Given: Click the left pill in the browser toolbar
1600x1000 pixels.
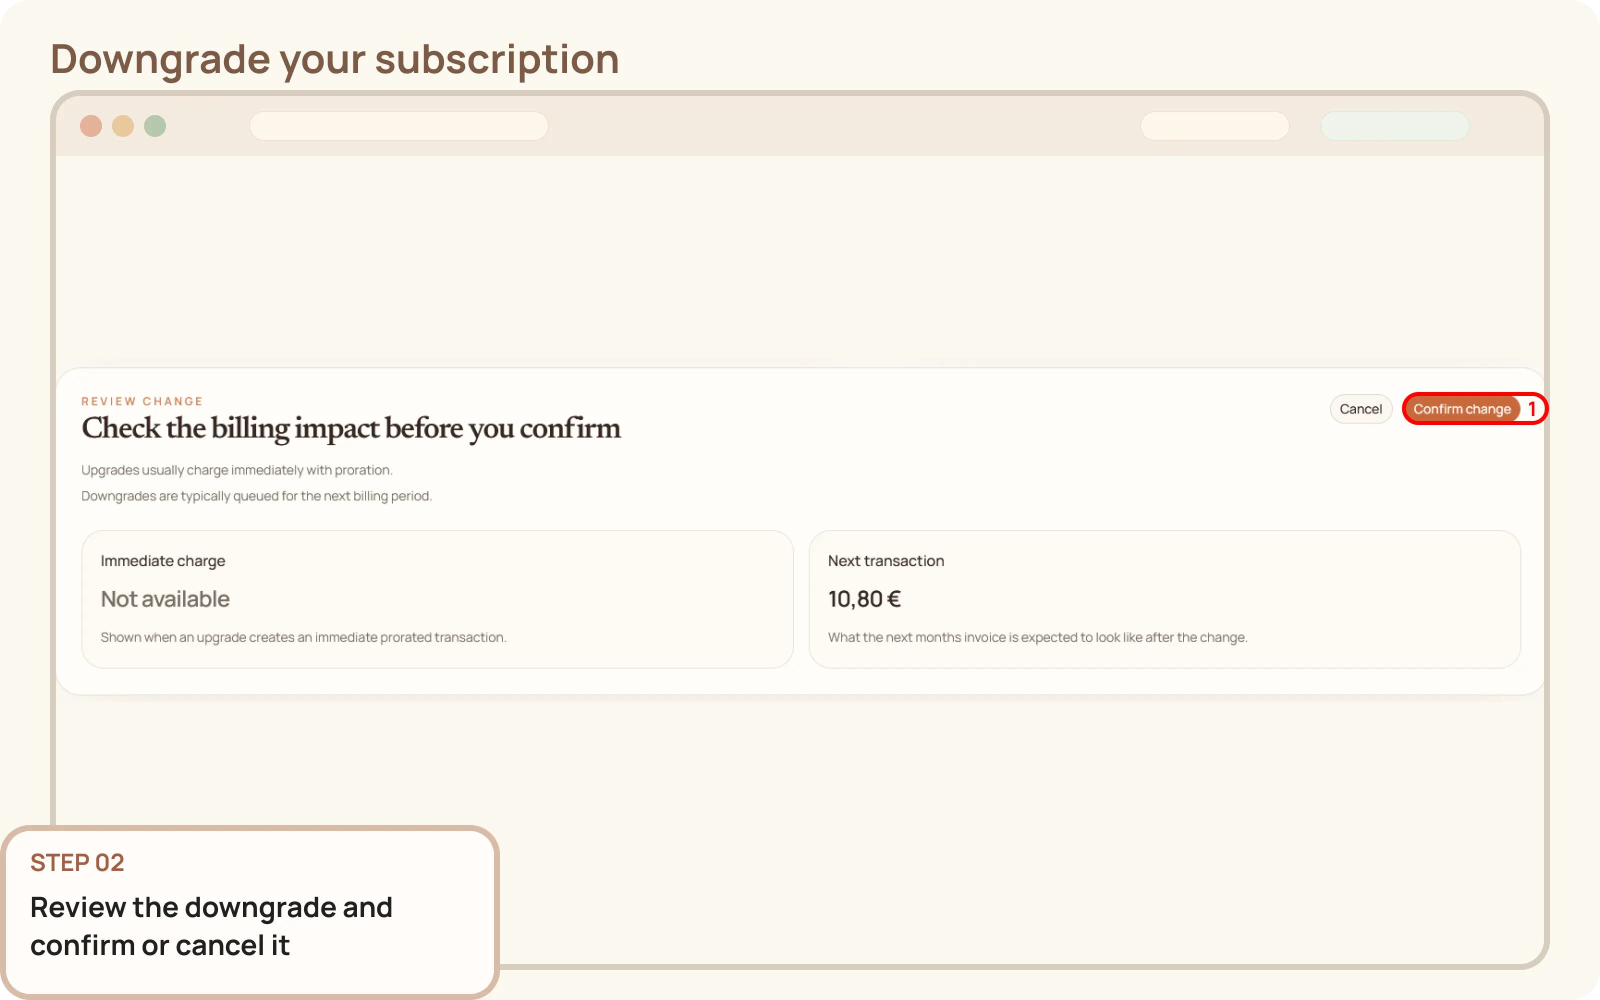Looking at the screenshot, I should coord(1214,125).
